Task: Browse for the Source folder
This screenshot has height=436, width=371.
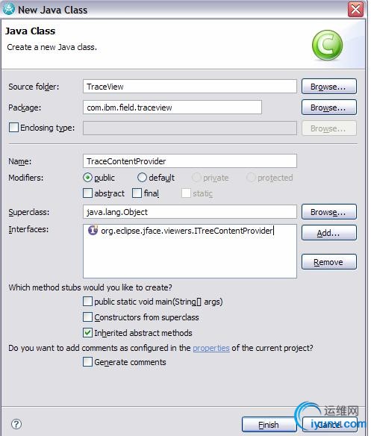Action: (x=329, y=87)
